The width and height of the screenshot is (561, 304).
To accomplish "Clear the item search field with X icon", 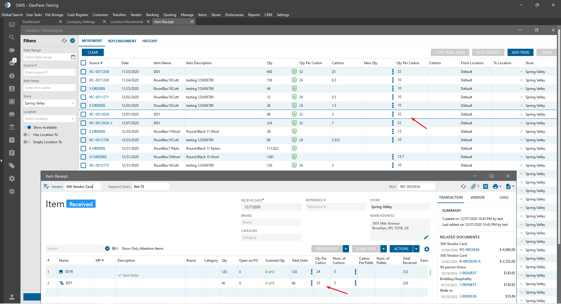I will coord(107,249).
